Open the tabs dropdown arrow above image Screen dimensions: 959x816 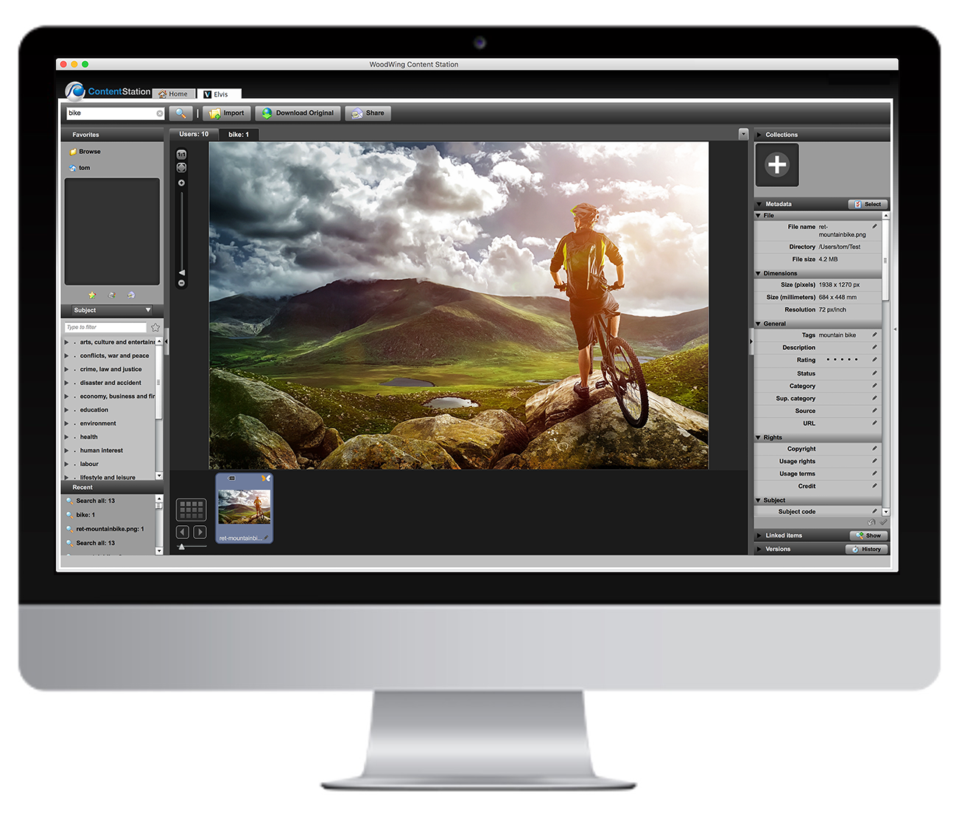pyautogui.click(x=743, y=134)
